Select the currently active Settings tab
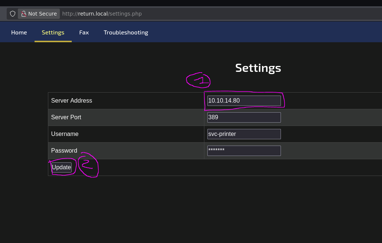Image resolution: width=382 pixels, height=243 pixels. coord(53,32)
